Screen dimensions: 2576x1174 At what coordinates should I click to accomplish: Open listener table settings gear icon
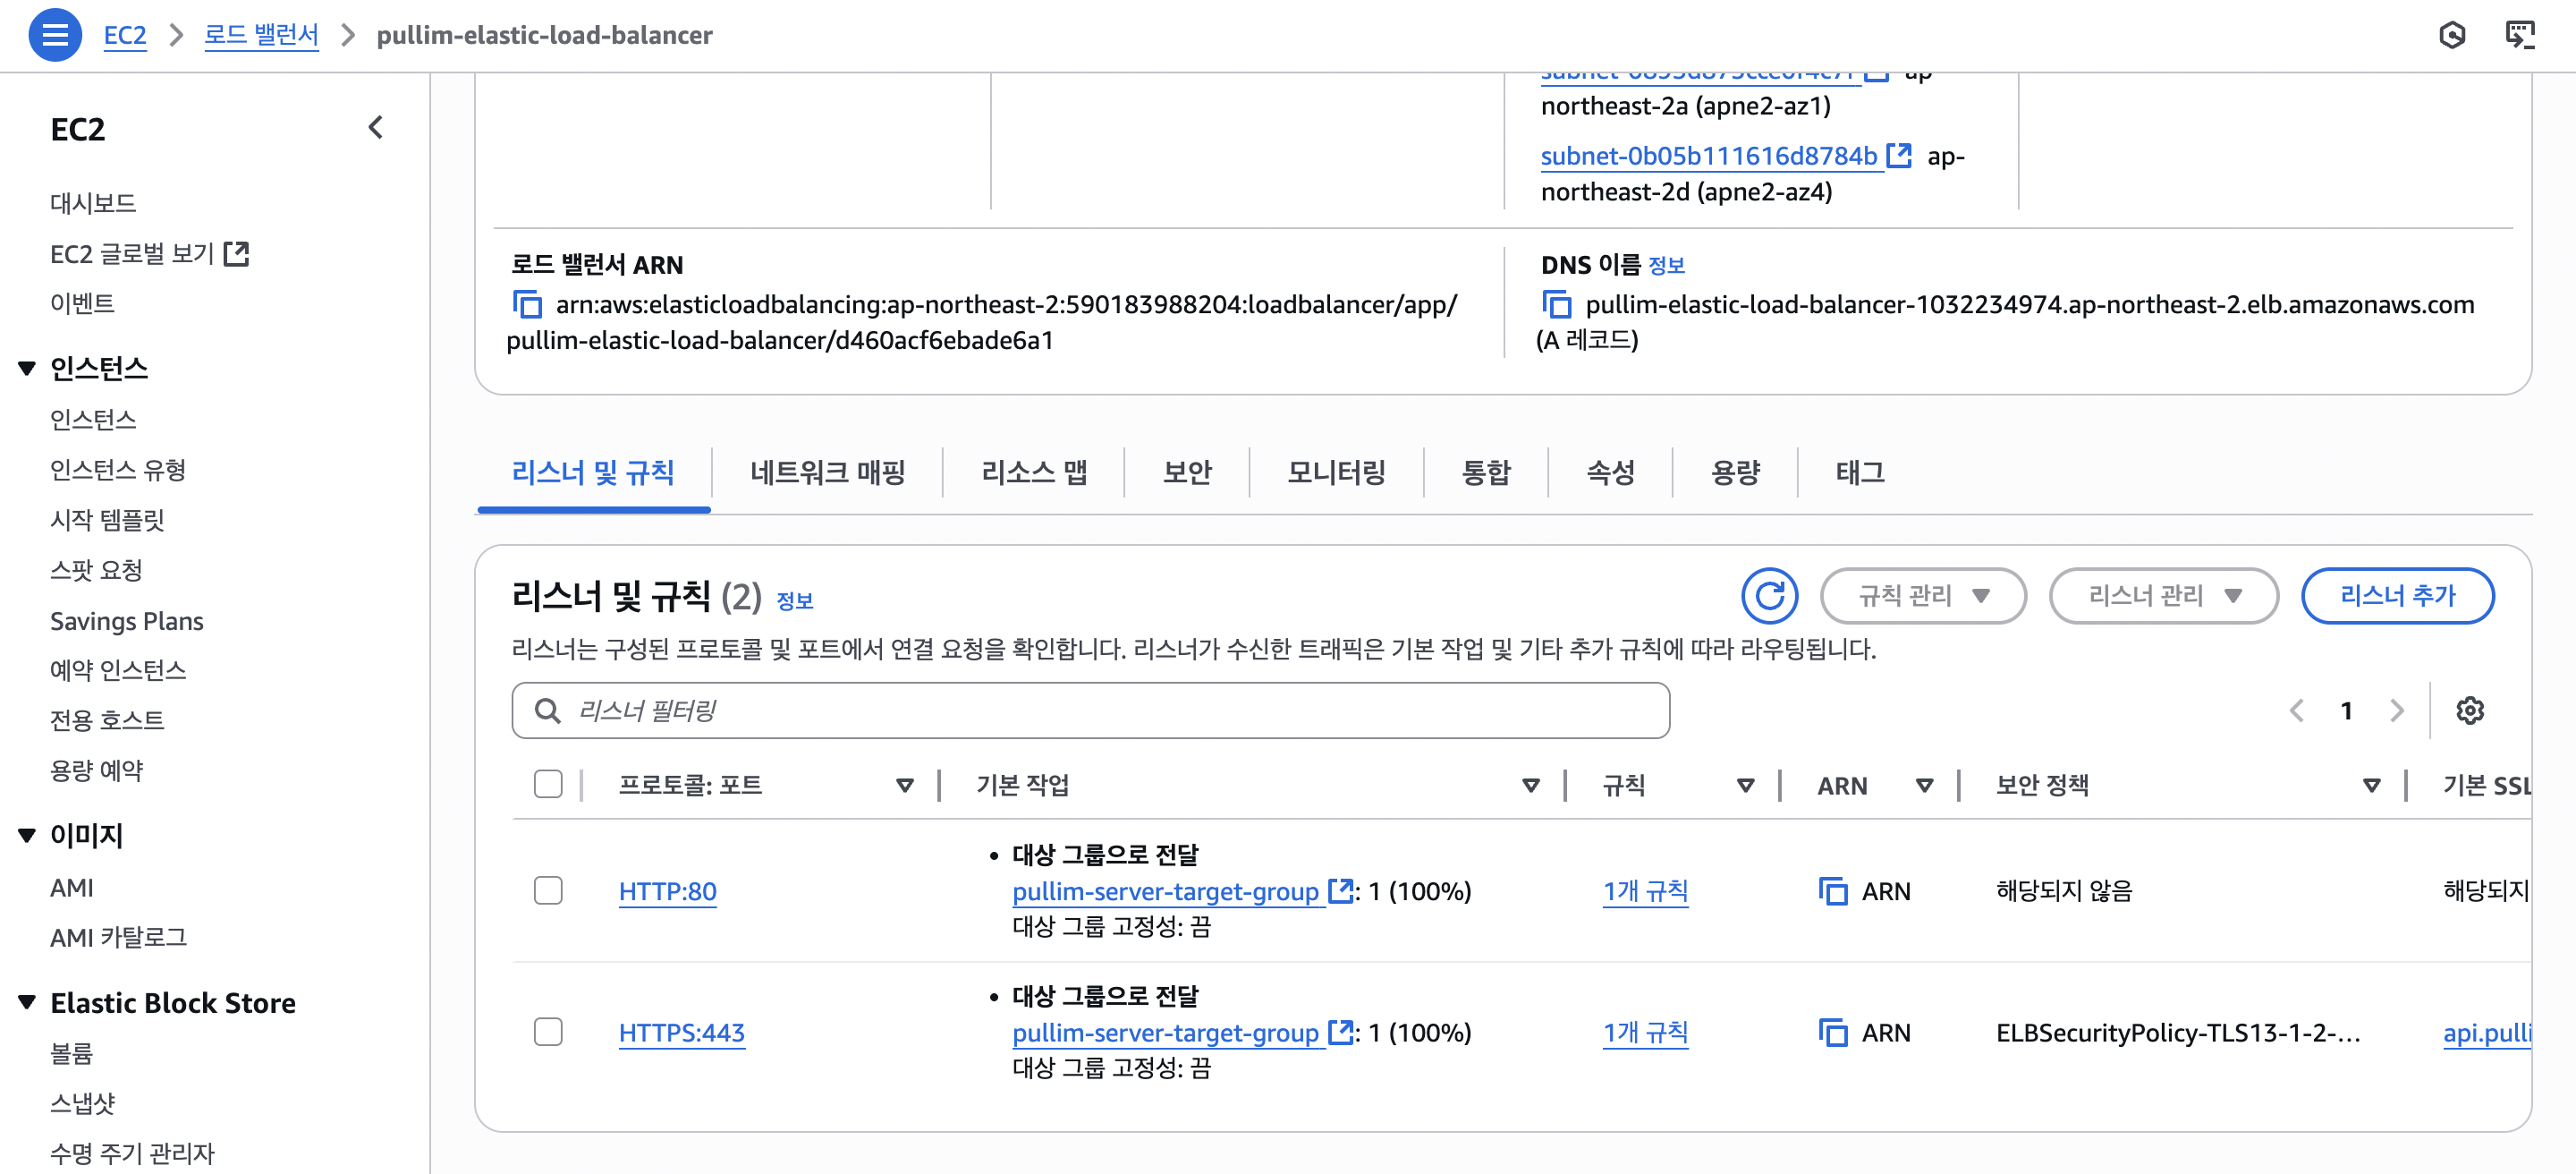(2469, 710)
